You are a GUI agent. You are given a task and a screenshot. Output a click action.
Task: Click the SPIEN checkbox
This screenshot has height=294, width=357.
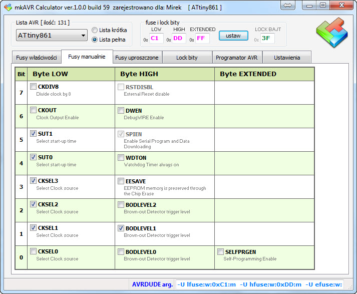coord(121,134)
